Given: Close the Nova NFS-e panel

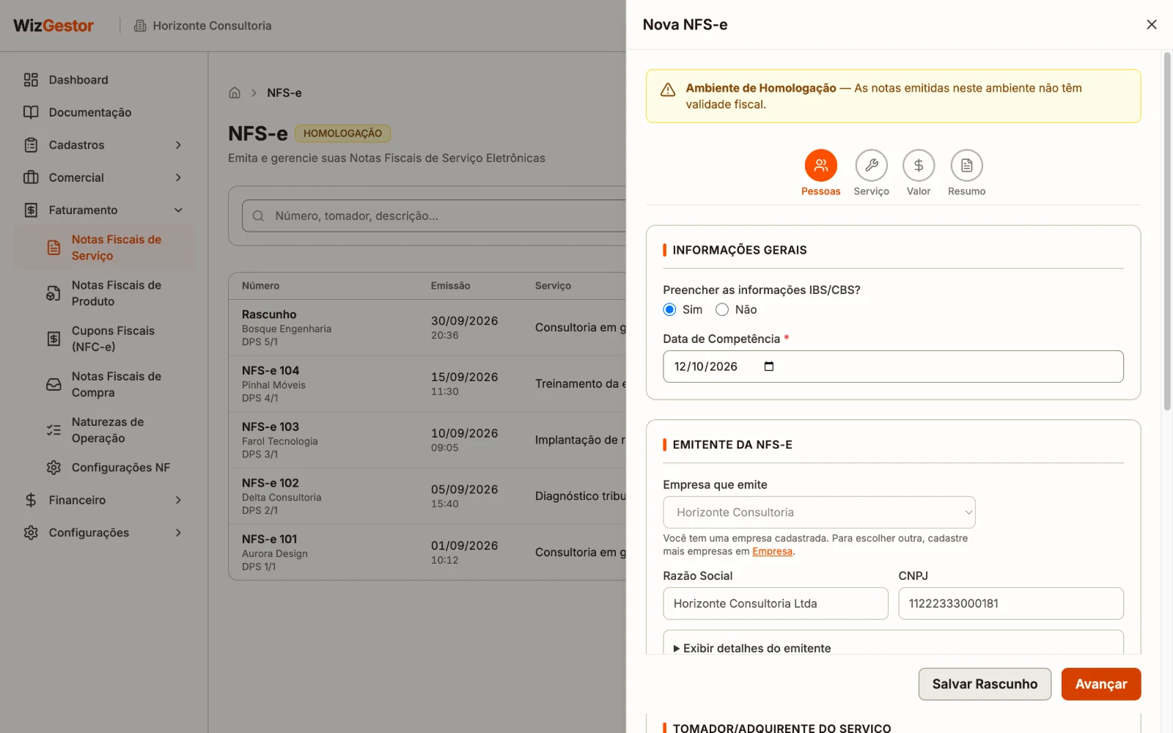Looking at the screenshot, I should tap(1151, 24).
